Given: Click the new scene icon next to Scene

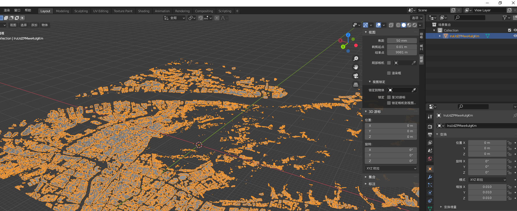Looking at the screenshot, I should click(453, 10).
